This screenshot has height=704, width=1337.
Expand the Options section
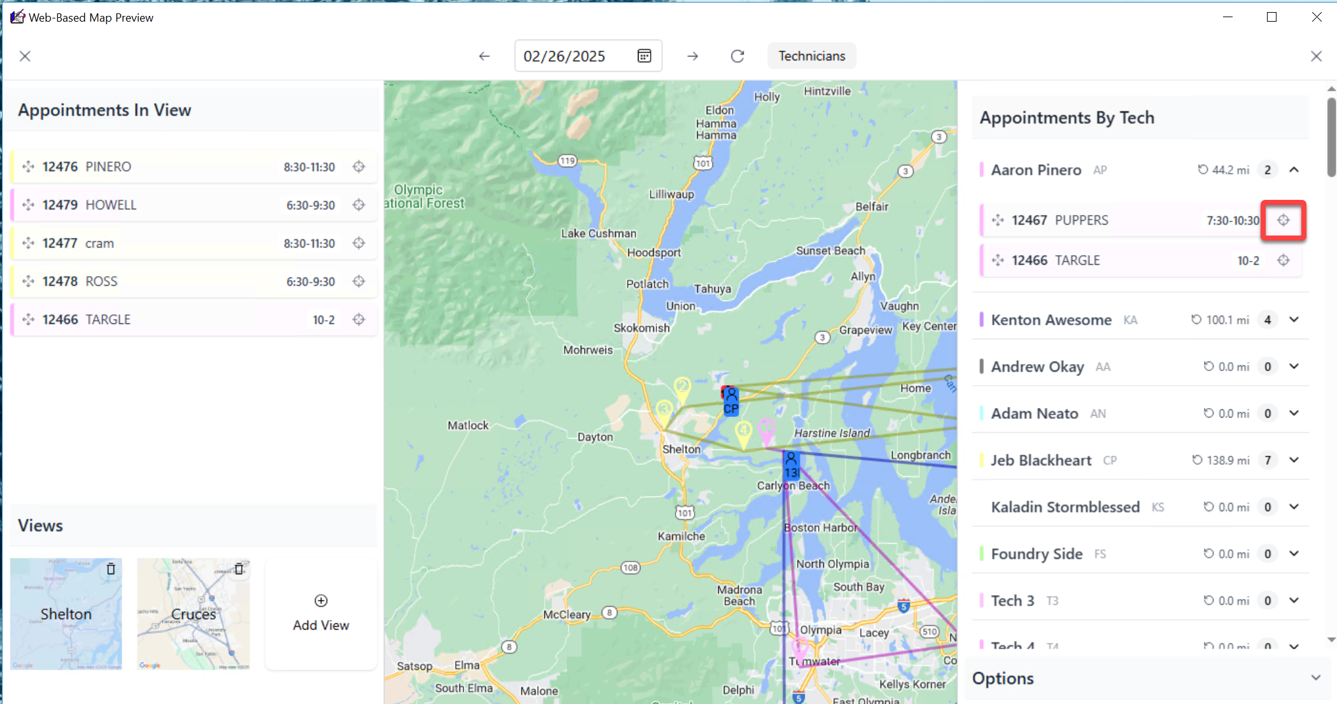point(1315,678)
